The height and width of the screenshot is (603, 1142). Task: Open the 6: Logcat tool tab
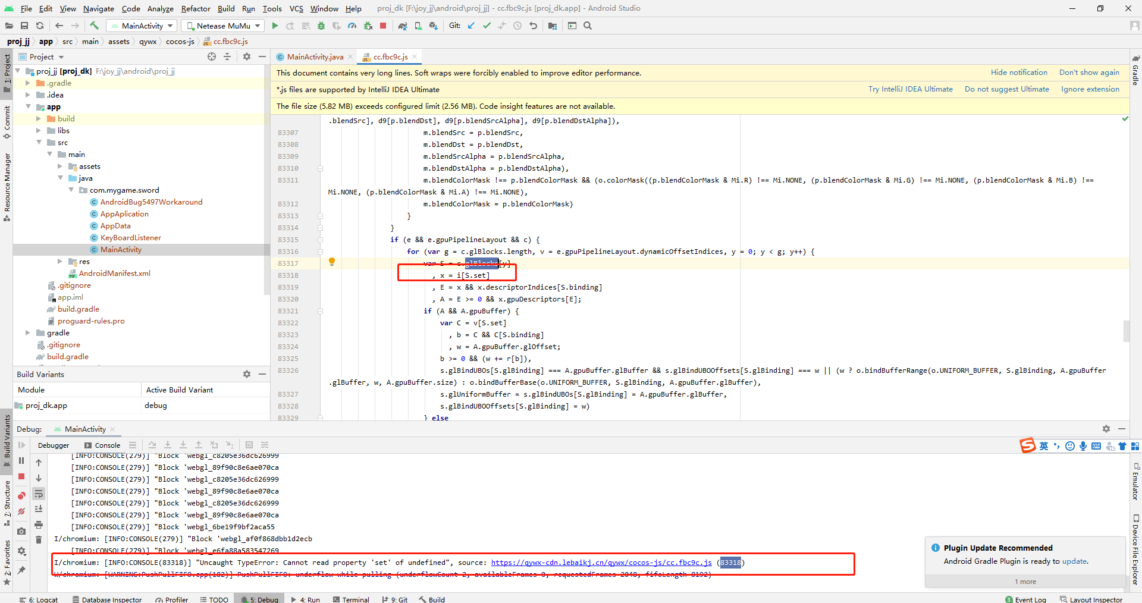[x=39, y=599]
